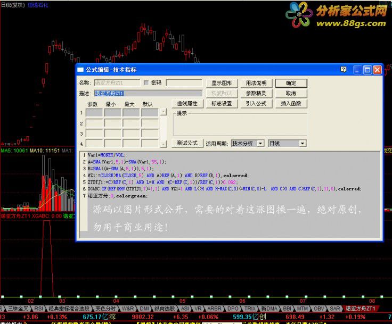Click the 恒逸石化 stock name label
Image resolution: width=392 pixels, height=324 pixels.
38,5
